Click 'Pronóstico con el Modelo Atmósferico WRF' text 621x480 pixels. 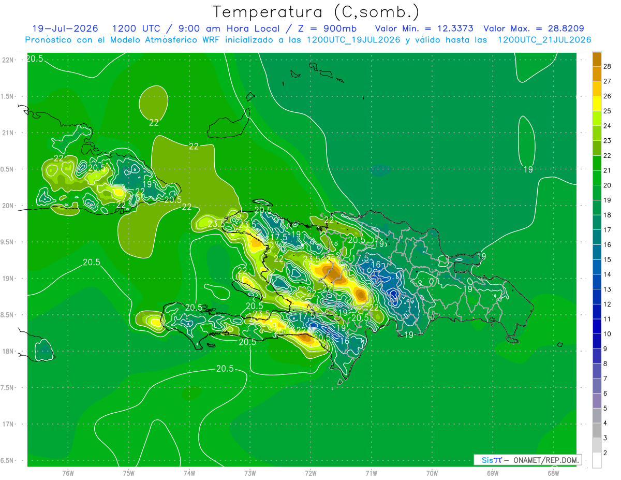(123, 40)
